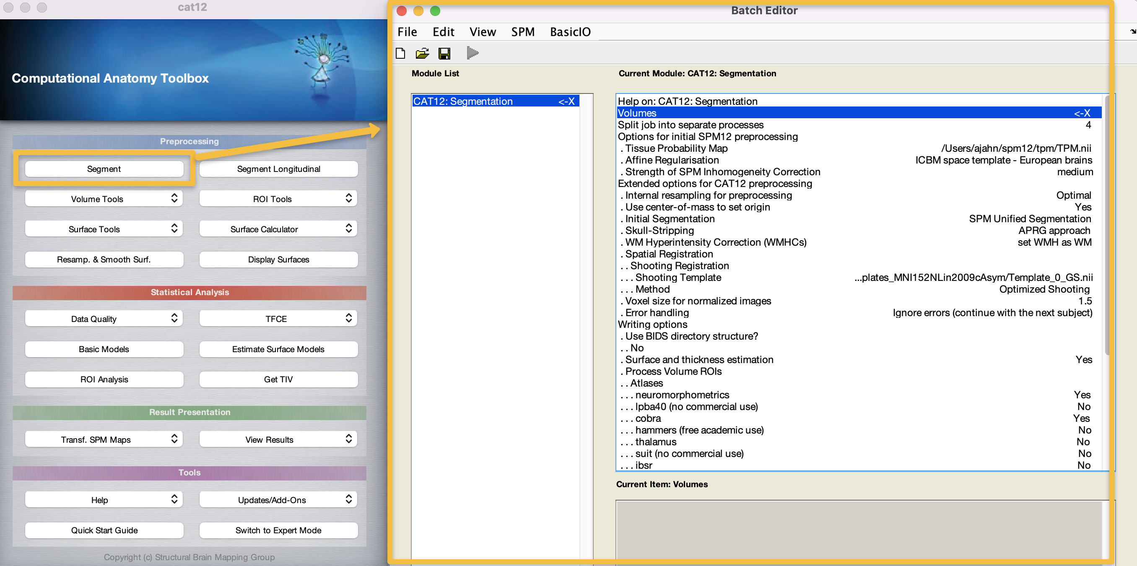Select Internal resampling for preprocessing row
1137x566 pixels.
pos(859,195)
